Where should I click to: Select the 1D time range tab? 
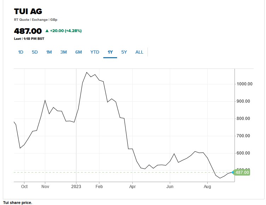(x=21, y=52)
